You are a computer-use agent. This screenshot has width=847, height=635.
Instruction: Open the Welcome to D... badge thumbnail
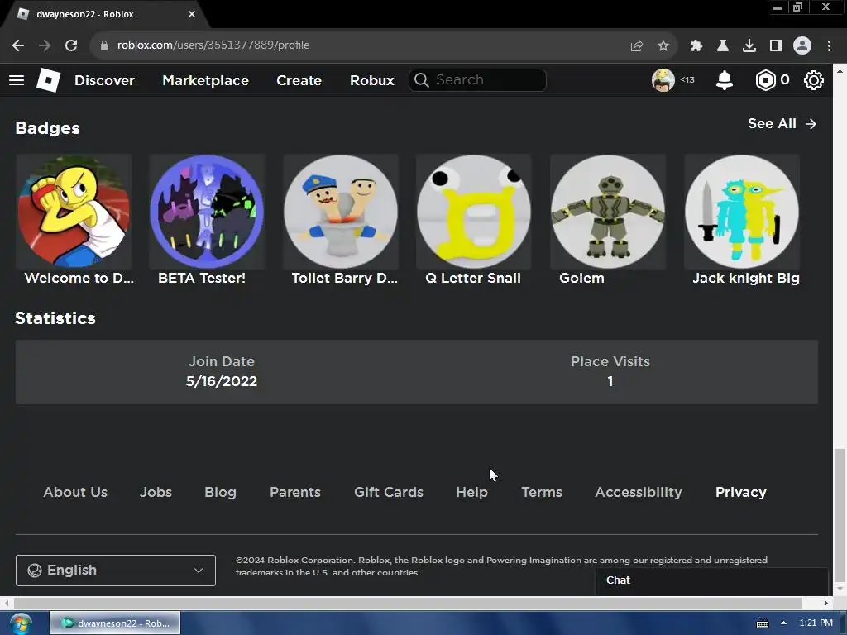74,212
